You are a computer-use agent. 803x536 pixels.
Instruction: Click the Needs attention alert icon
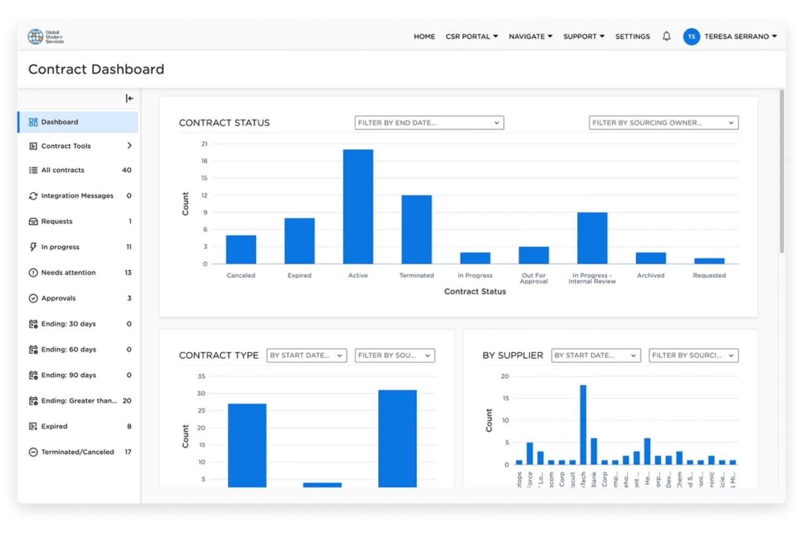click(x=33, y=273)
